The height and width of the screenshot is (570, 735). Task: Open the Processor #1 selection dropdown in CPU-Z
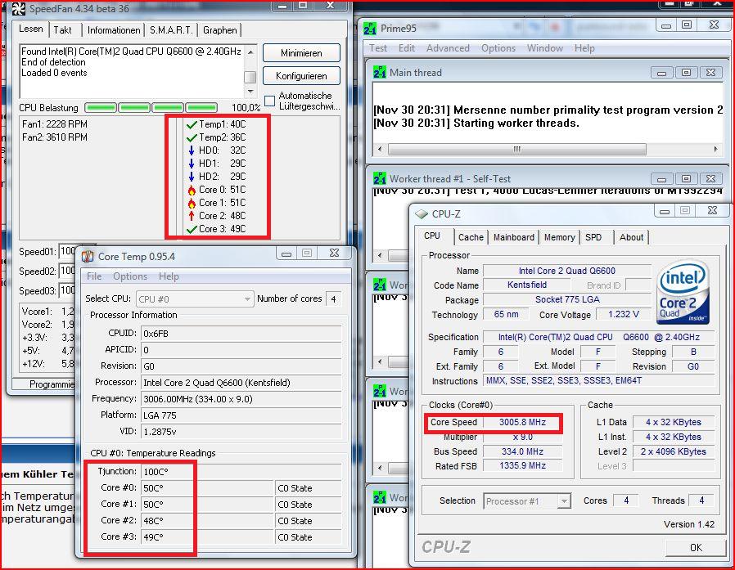[x=527, y=501]
